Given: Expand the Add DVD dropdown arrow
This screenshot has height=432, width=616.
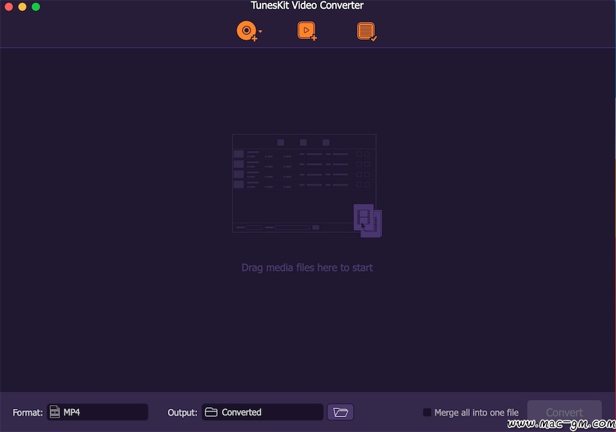Looking at the screenshot, I should (261, 31).
